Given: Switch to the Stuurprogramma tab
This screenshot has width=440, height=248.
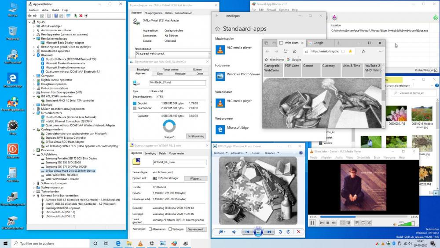Looking at the screenshot, I should (x=153, y=13).
